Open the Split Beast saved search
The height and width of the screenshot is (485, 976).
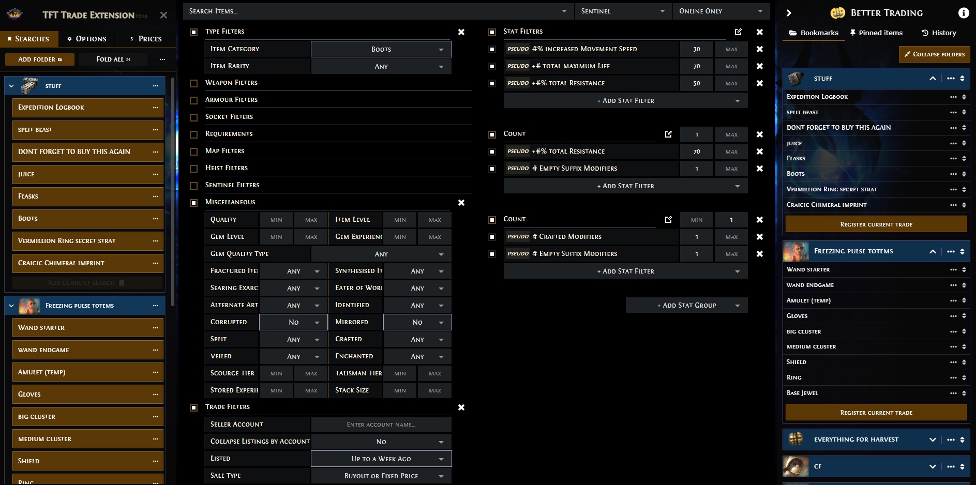pos(88,130)
